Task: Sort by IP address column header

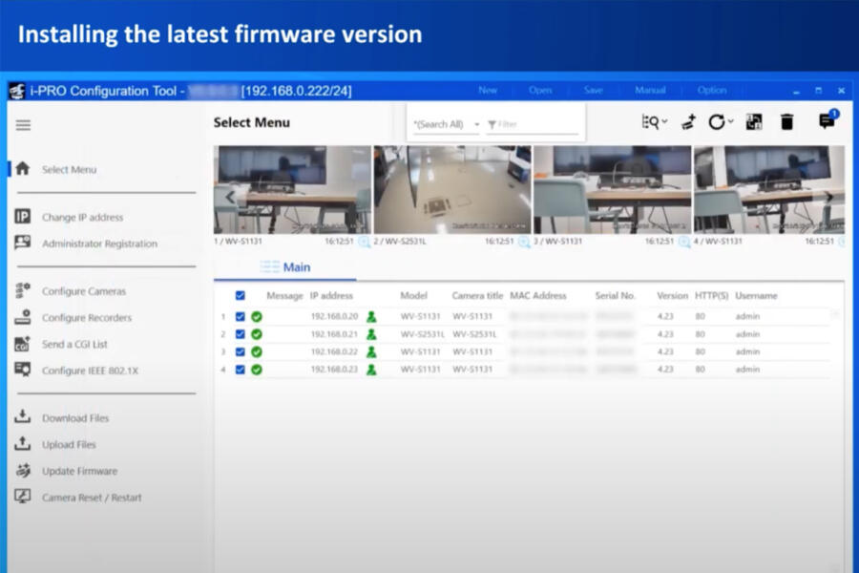Action: click(331, 295)
